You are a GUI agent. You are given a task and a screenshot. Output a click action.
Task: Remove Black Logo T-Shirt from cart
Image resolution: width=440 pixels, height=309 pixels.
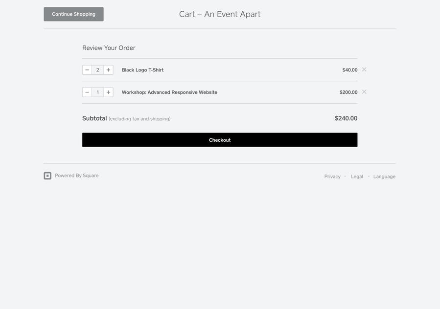(364, 69)
